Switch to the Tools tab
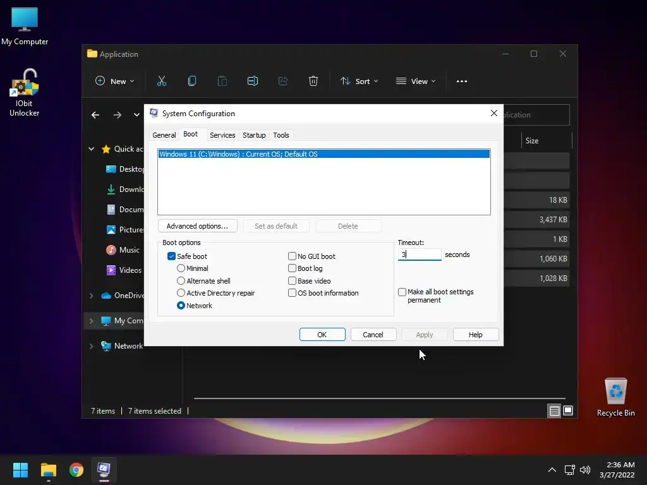 tap(281, 135)
